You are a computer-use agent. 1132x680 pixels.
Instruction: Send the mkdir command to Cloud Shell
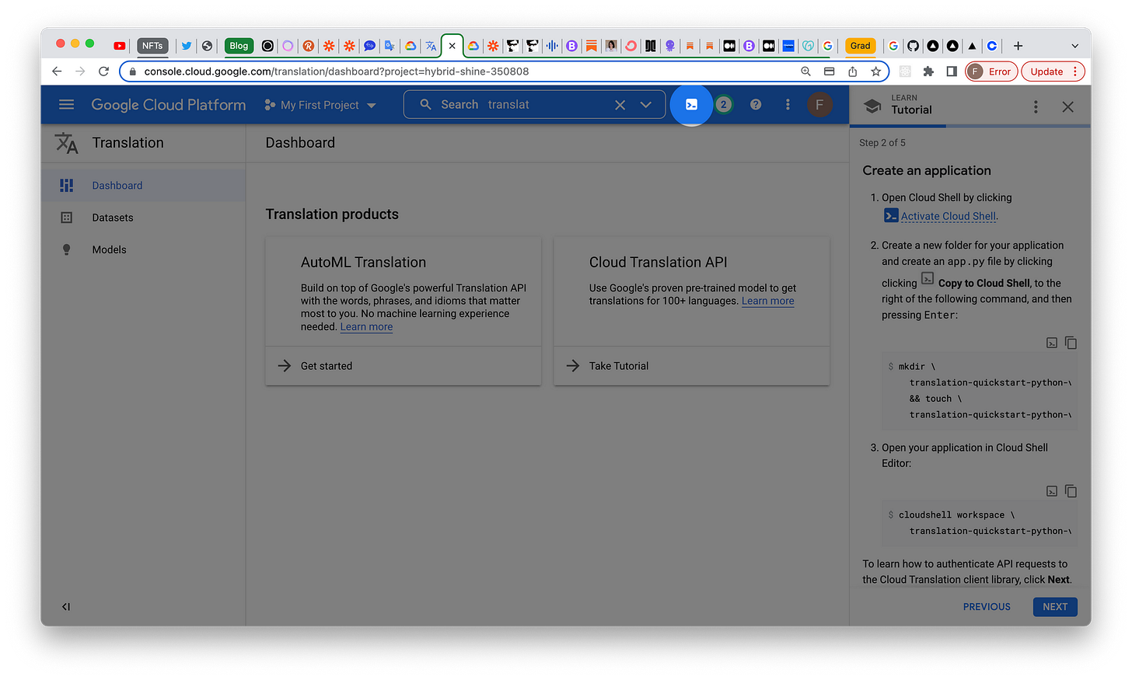click(1052, 343)
